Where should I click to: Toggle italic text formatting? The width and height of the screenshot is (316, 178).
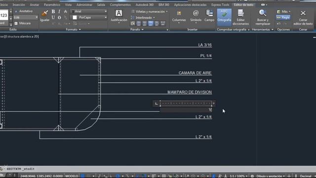coord(59,11)
